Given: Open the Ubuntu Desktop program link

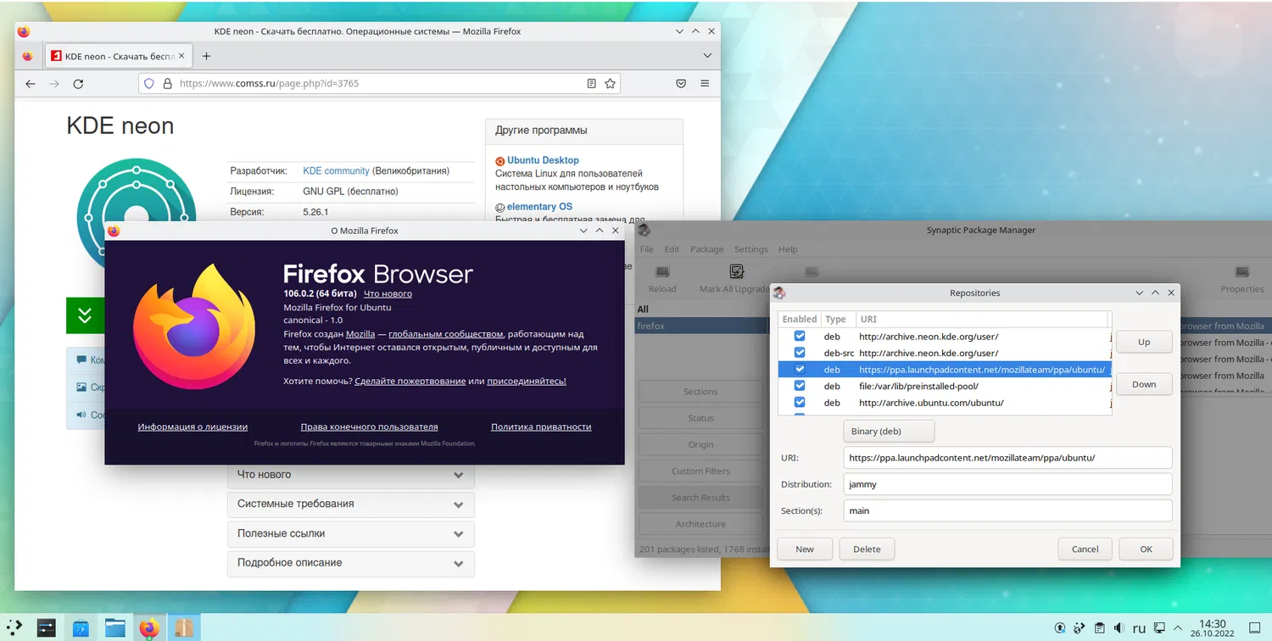Looking at the screenshot, I should click(543, 160).
